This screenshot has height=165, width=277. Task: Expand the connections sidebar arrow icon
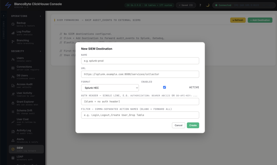pos(4,16)
